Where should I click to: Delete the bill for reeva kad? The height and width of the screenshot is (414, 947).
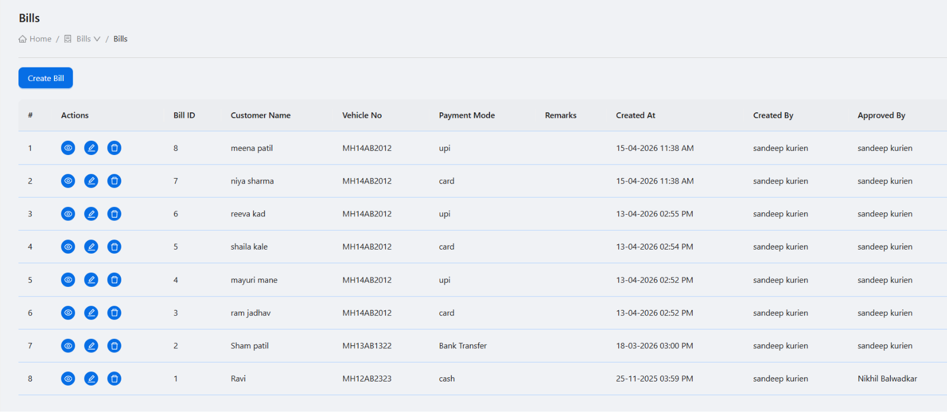coord(114,214)
